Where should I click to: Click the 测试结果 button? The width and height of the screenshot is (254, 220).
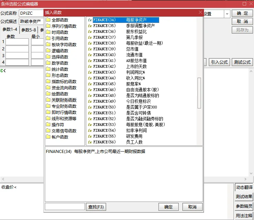[x=244, y=197]
